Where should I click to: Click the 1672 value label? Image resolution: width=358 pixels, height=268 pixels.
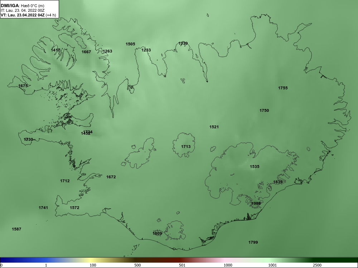(x=111, y=177)
